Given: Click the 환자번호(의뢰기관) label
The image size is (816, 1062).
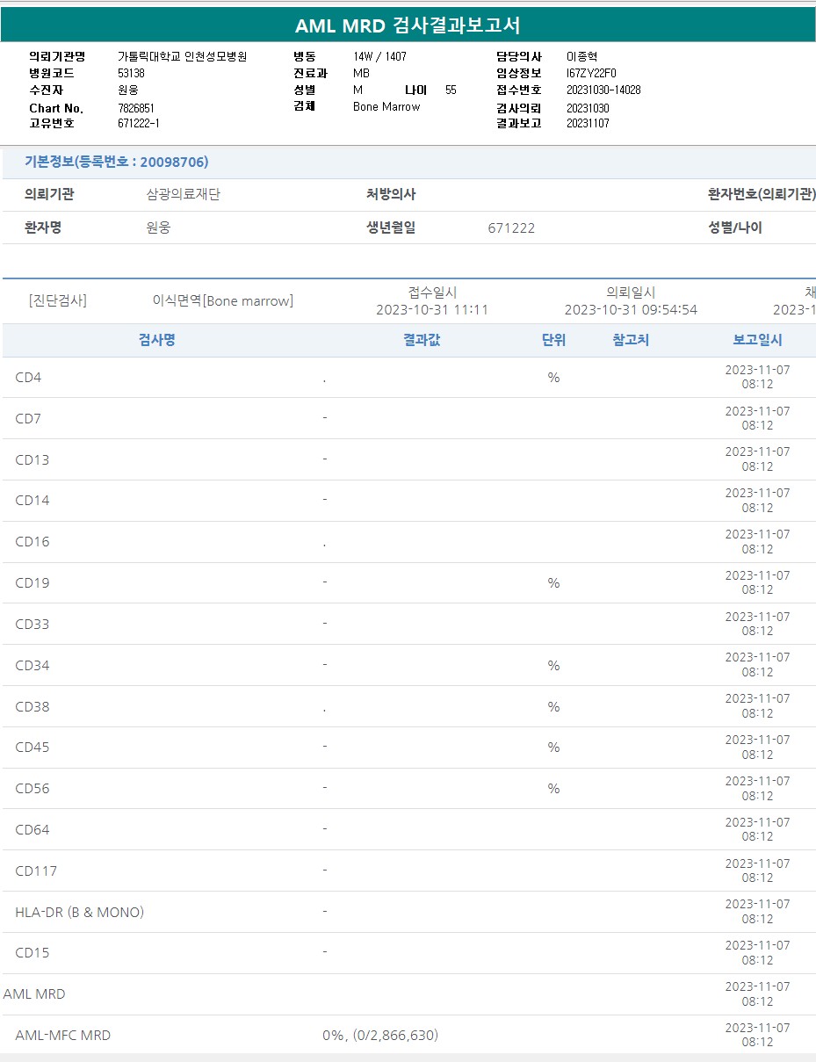Looking at the screenshot, I should [762, 195].
